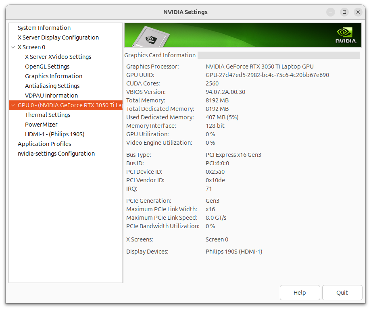Open HDMI-1 Philips 190S display settings
This screenshot has height=310, width=371.
tap(54, 134)
